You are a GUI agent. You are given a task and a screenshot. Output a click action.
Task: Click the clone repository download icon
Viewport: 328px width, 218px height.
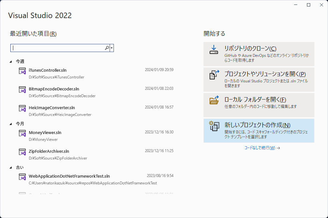(214, 49)
